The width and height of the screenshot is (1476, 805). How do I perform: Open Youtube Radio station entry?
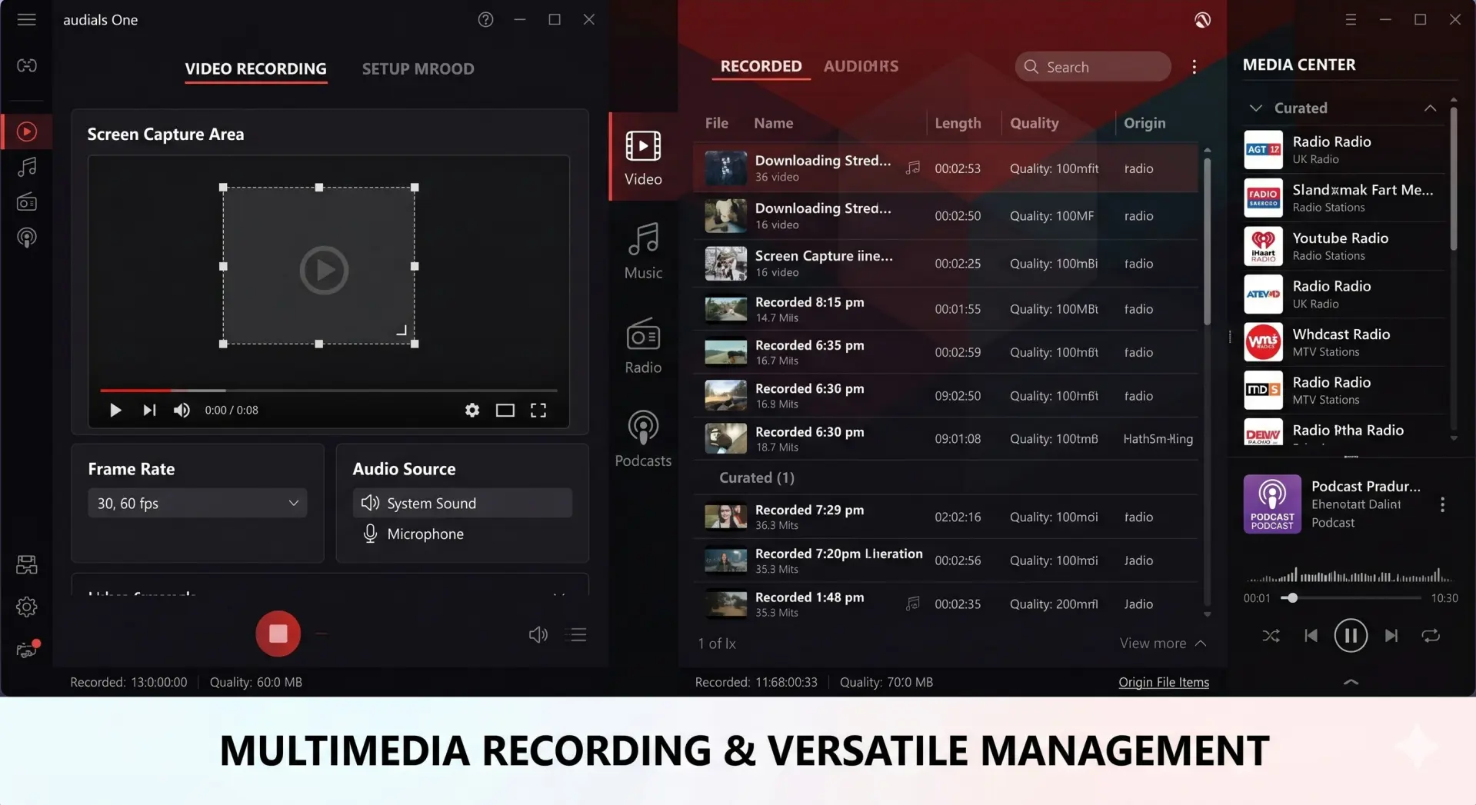pyautogui.click(x=1344, y=246)
